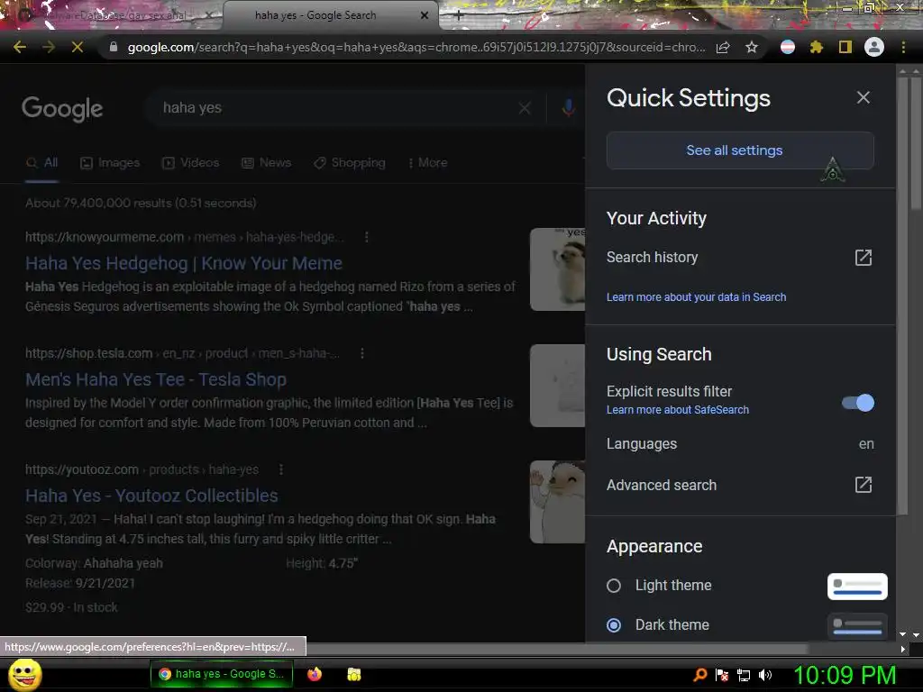Click the See all settings button
The width and height of the screenshot is (923, 692).
click(740, 150)
